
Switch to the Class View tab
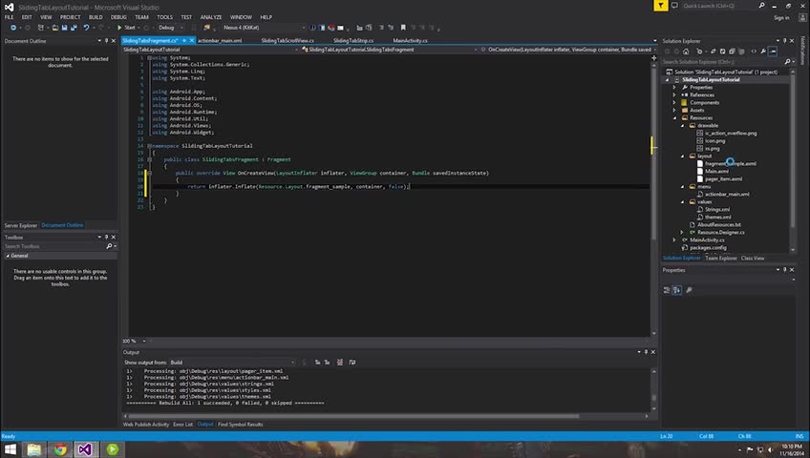[752, 259]
